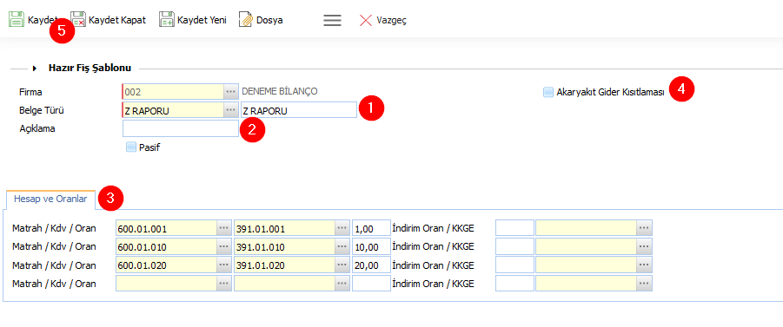
Task: Click İndirim Oran field on the 600.01.010 row
Action: tap(514, 246)
